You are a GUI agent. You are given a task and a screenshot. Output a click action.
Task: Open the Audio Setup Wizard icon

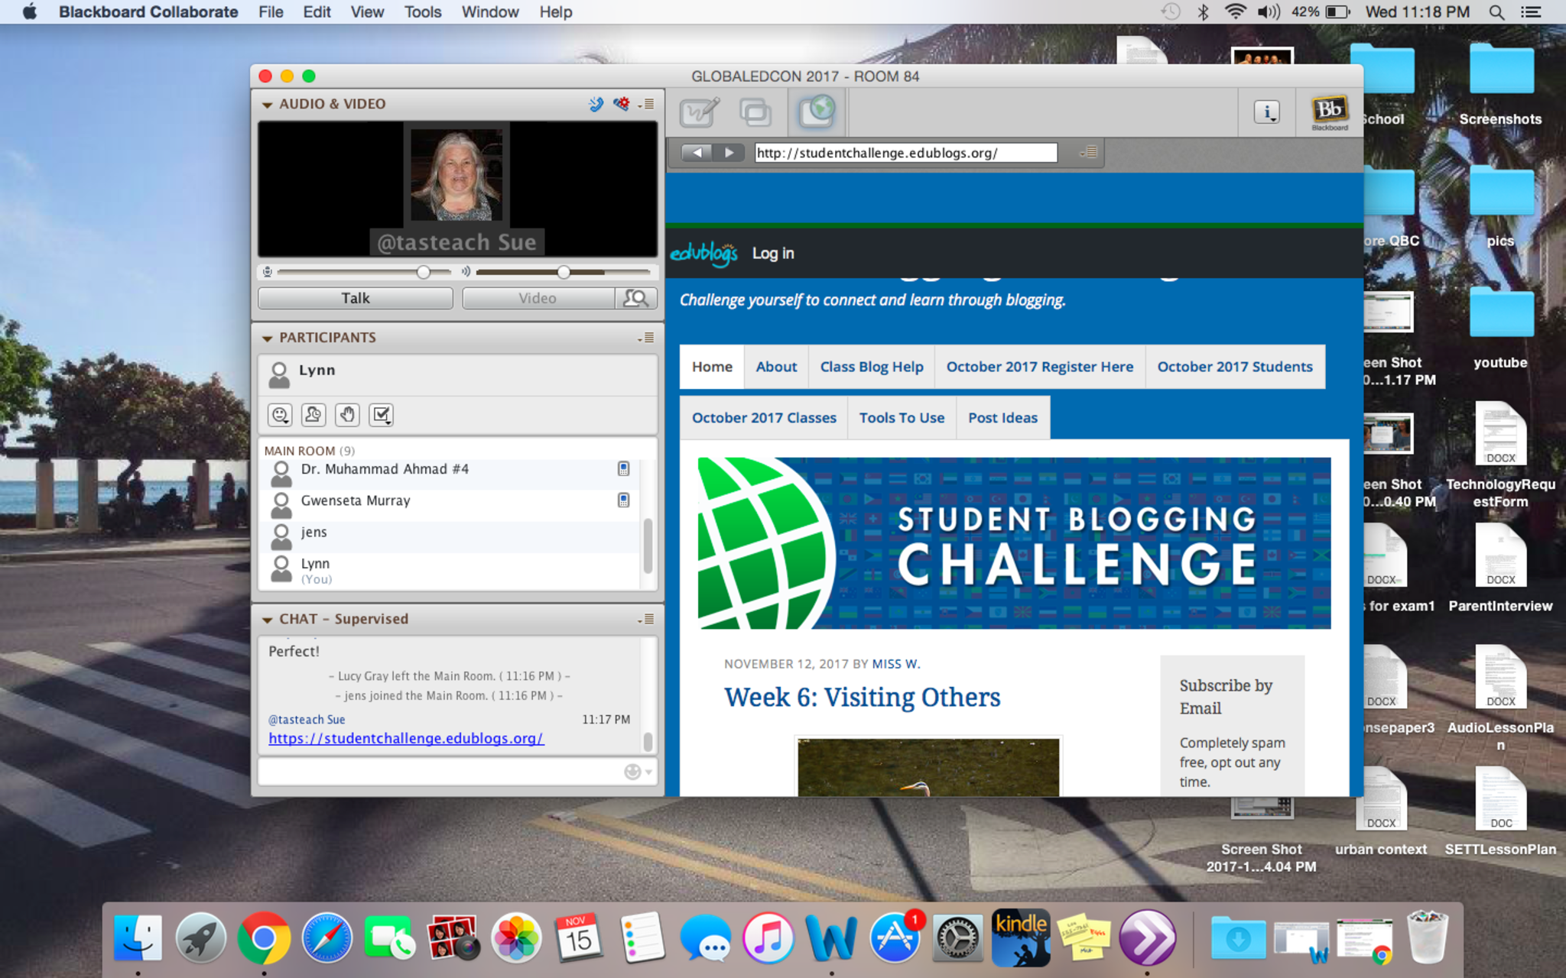tap(622, 104)
